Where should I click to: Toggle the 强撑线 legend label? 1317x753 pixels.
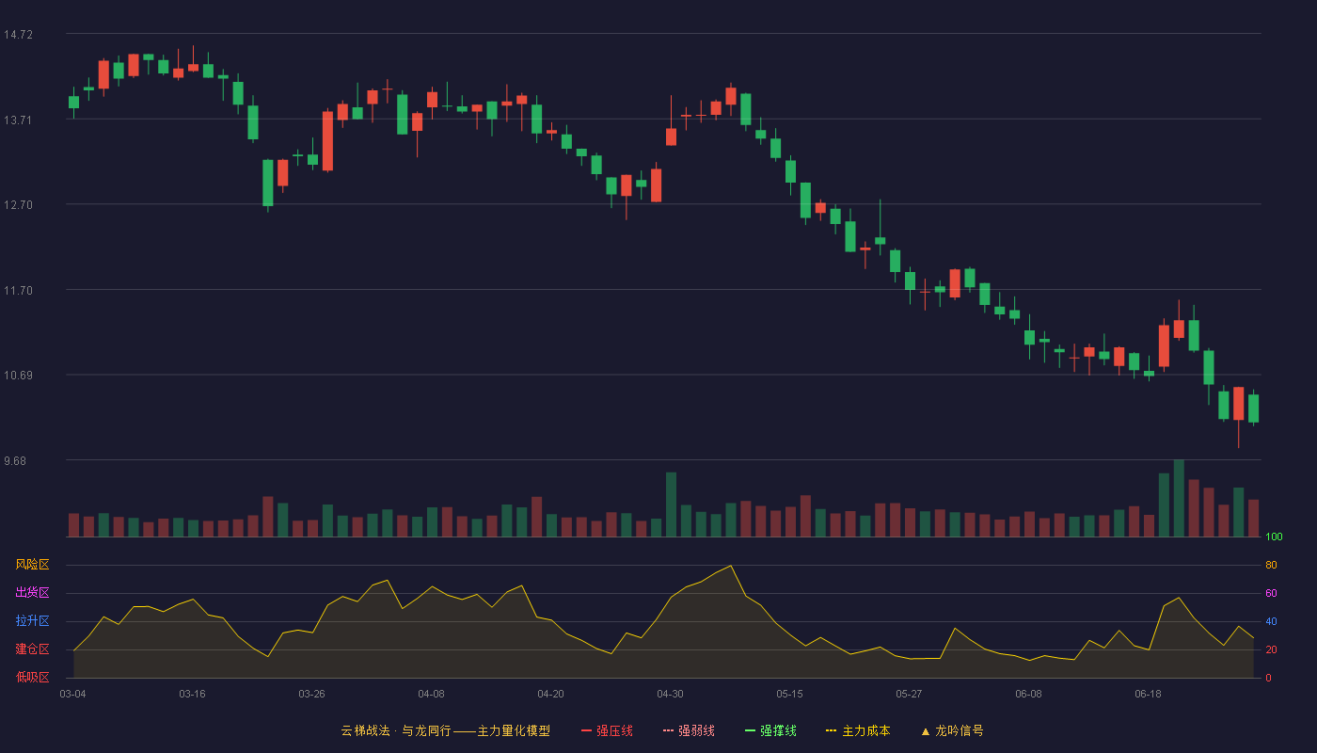(x=778, y=730)
